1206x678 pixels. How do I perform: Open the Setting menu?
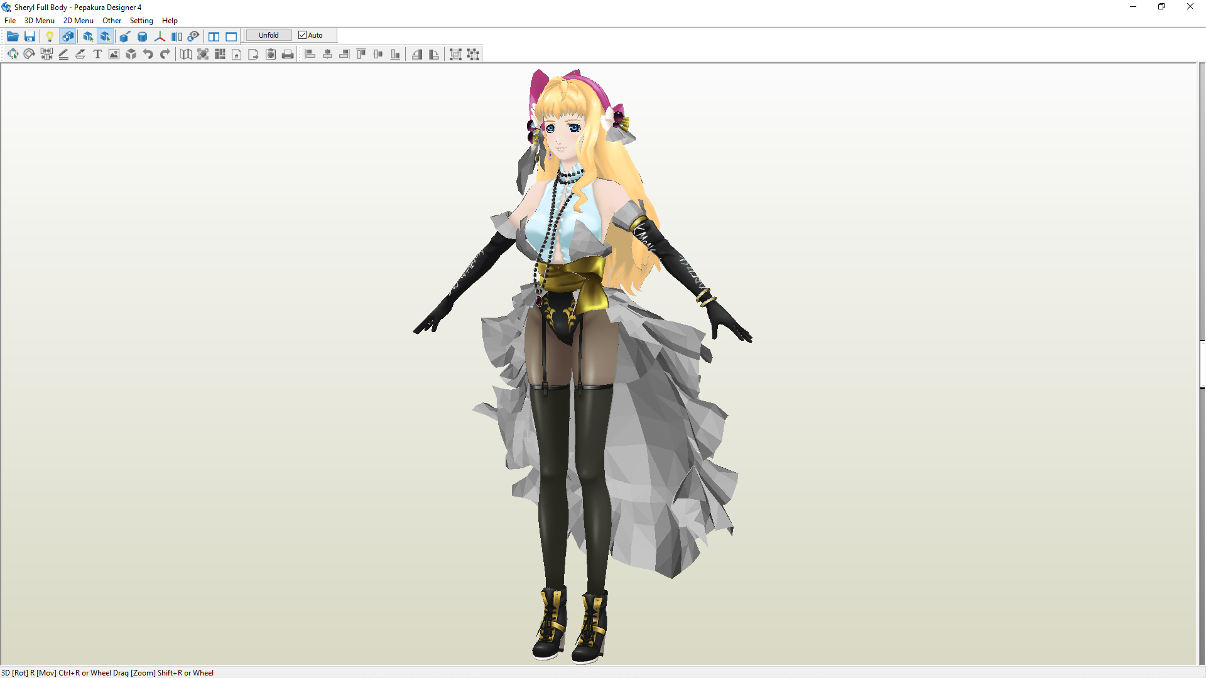click(141, 20)
